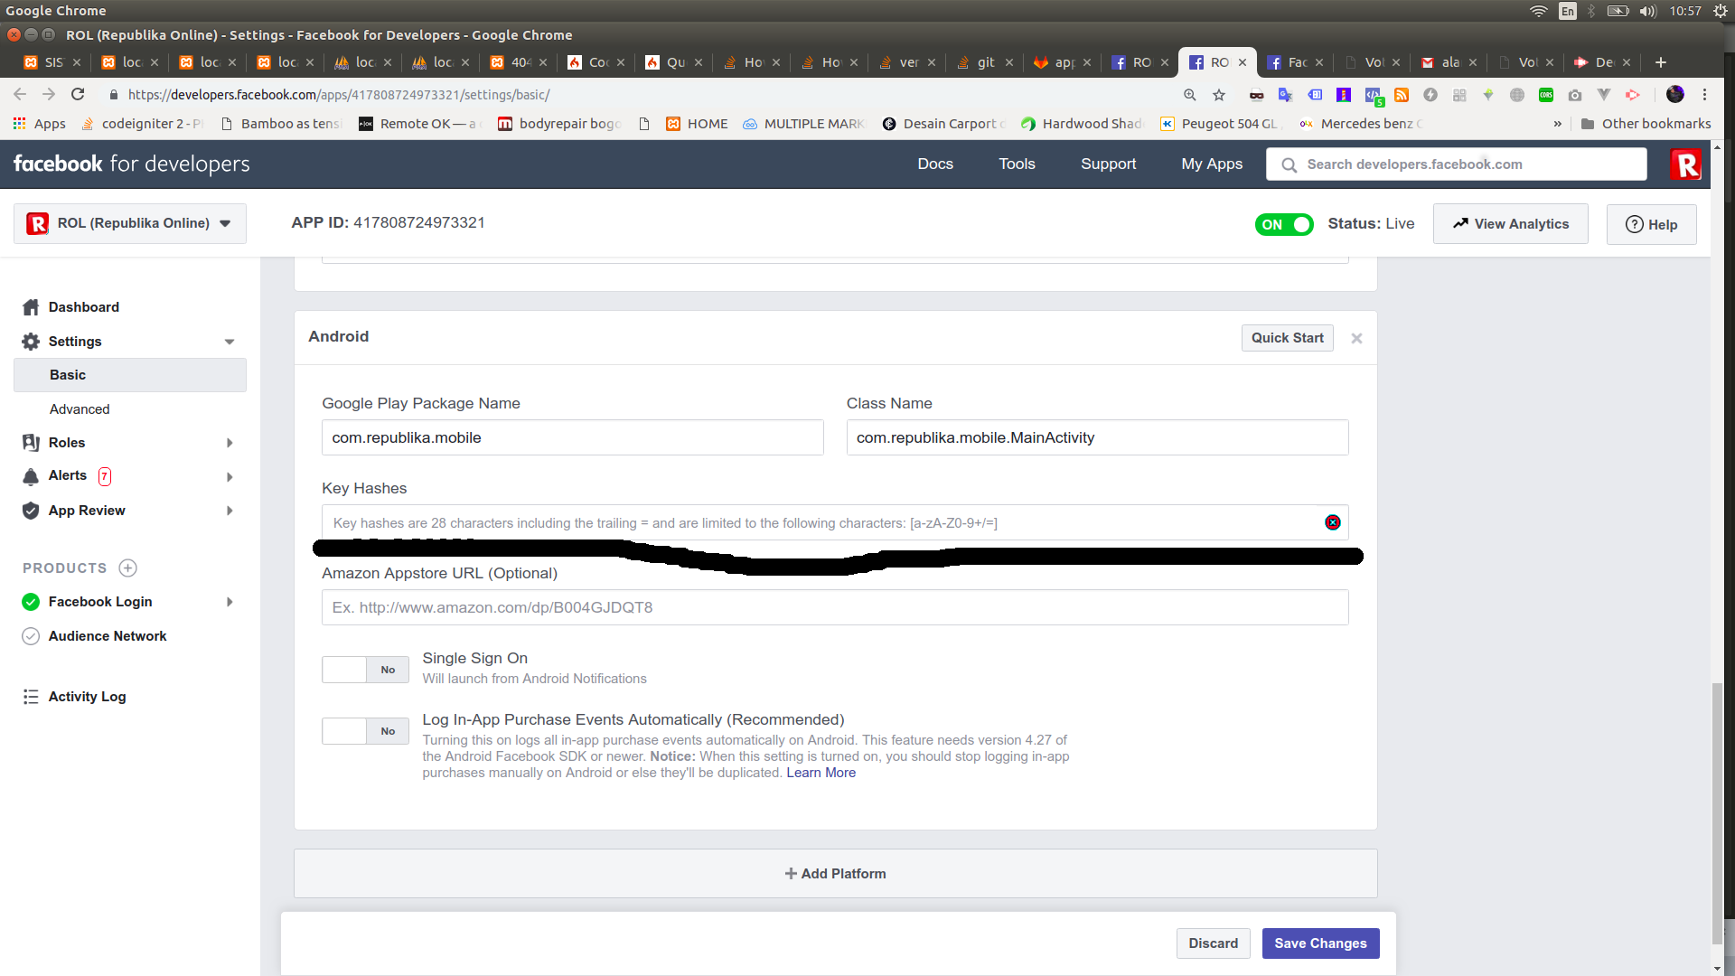
Task: Click the Class Name field
Action: click(x=1097, y=437)
